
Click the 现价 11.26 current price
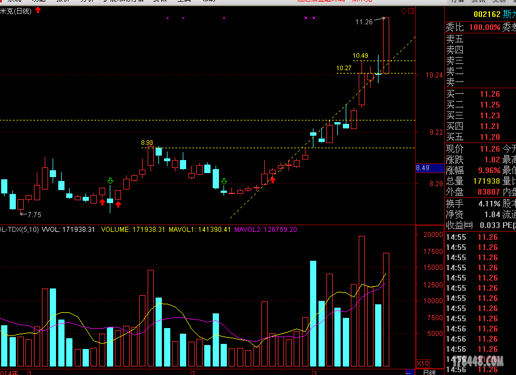click(489, 149)
